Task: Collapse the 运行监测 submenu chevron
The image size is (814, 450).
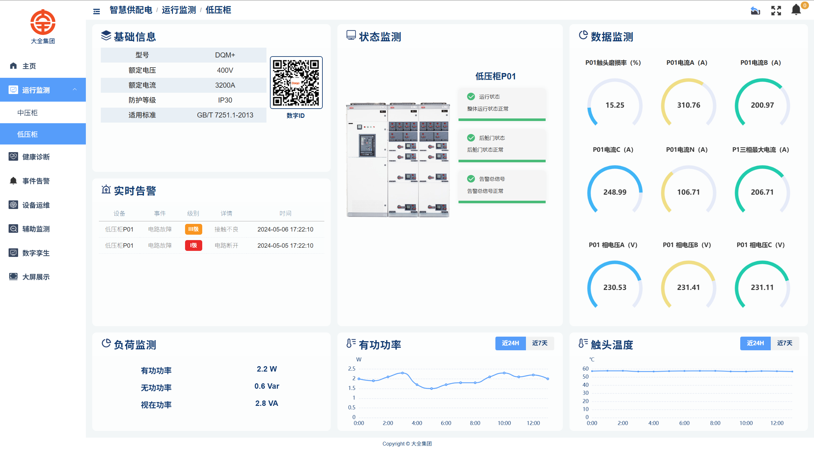Action: (75, 90)
